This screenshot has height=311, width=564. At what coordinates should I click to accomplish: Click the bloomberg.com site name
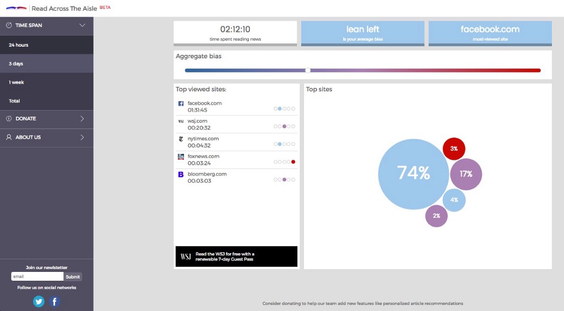point(207,174)
